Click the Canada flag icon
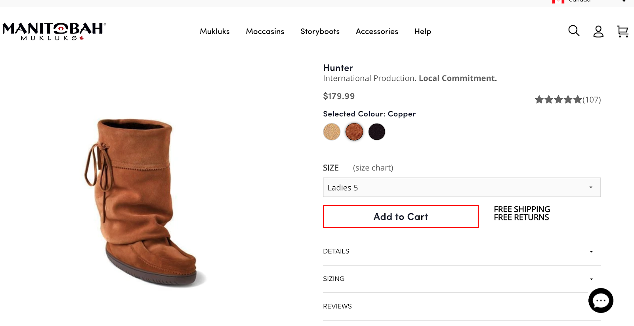The width and height of the screenshot is (634, 326). pos(558,2)
